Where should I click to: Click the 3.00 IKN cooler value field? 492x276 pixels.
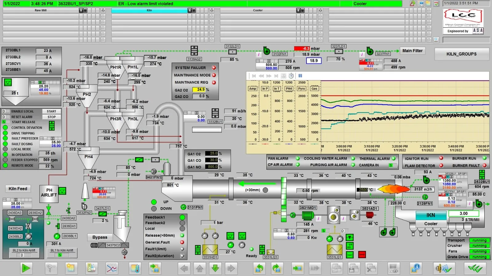(463, 213)
